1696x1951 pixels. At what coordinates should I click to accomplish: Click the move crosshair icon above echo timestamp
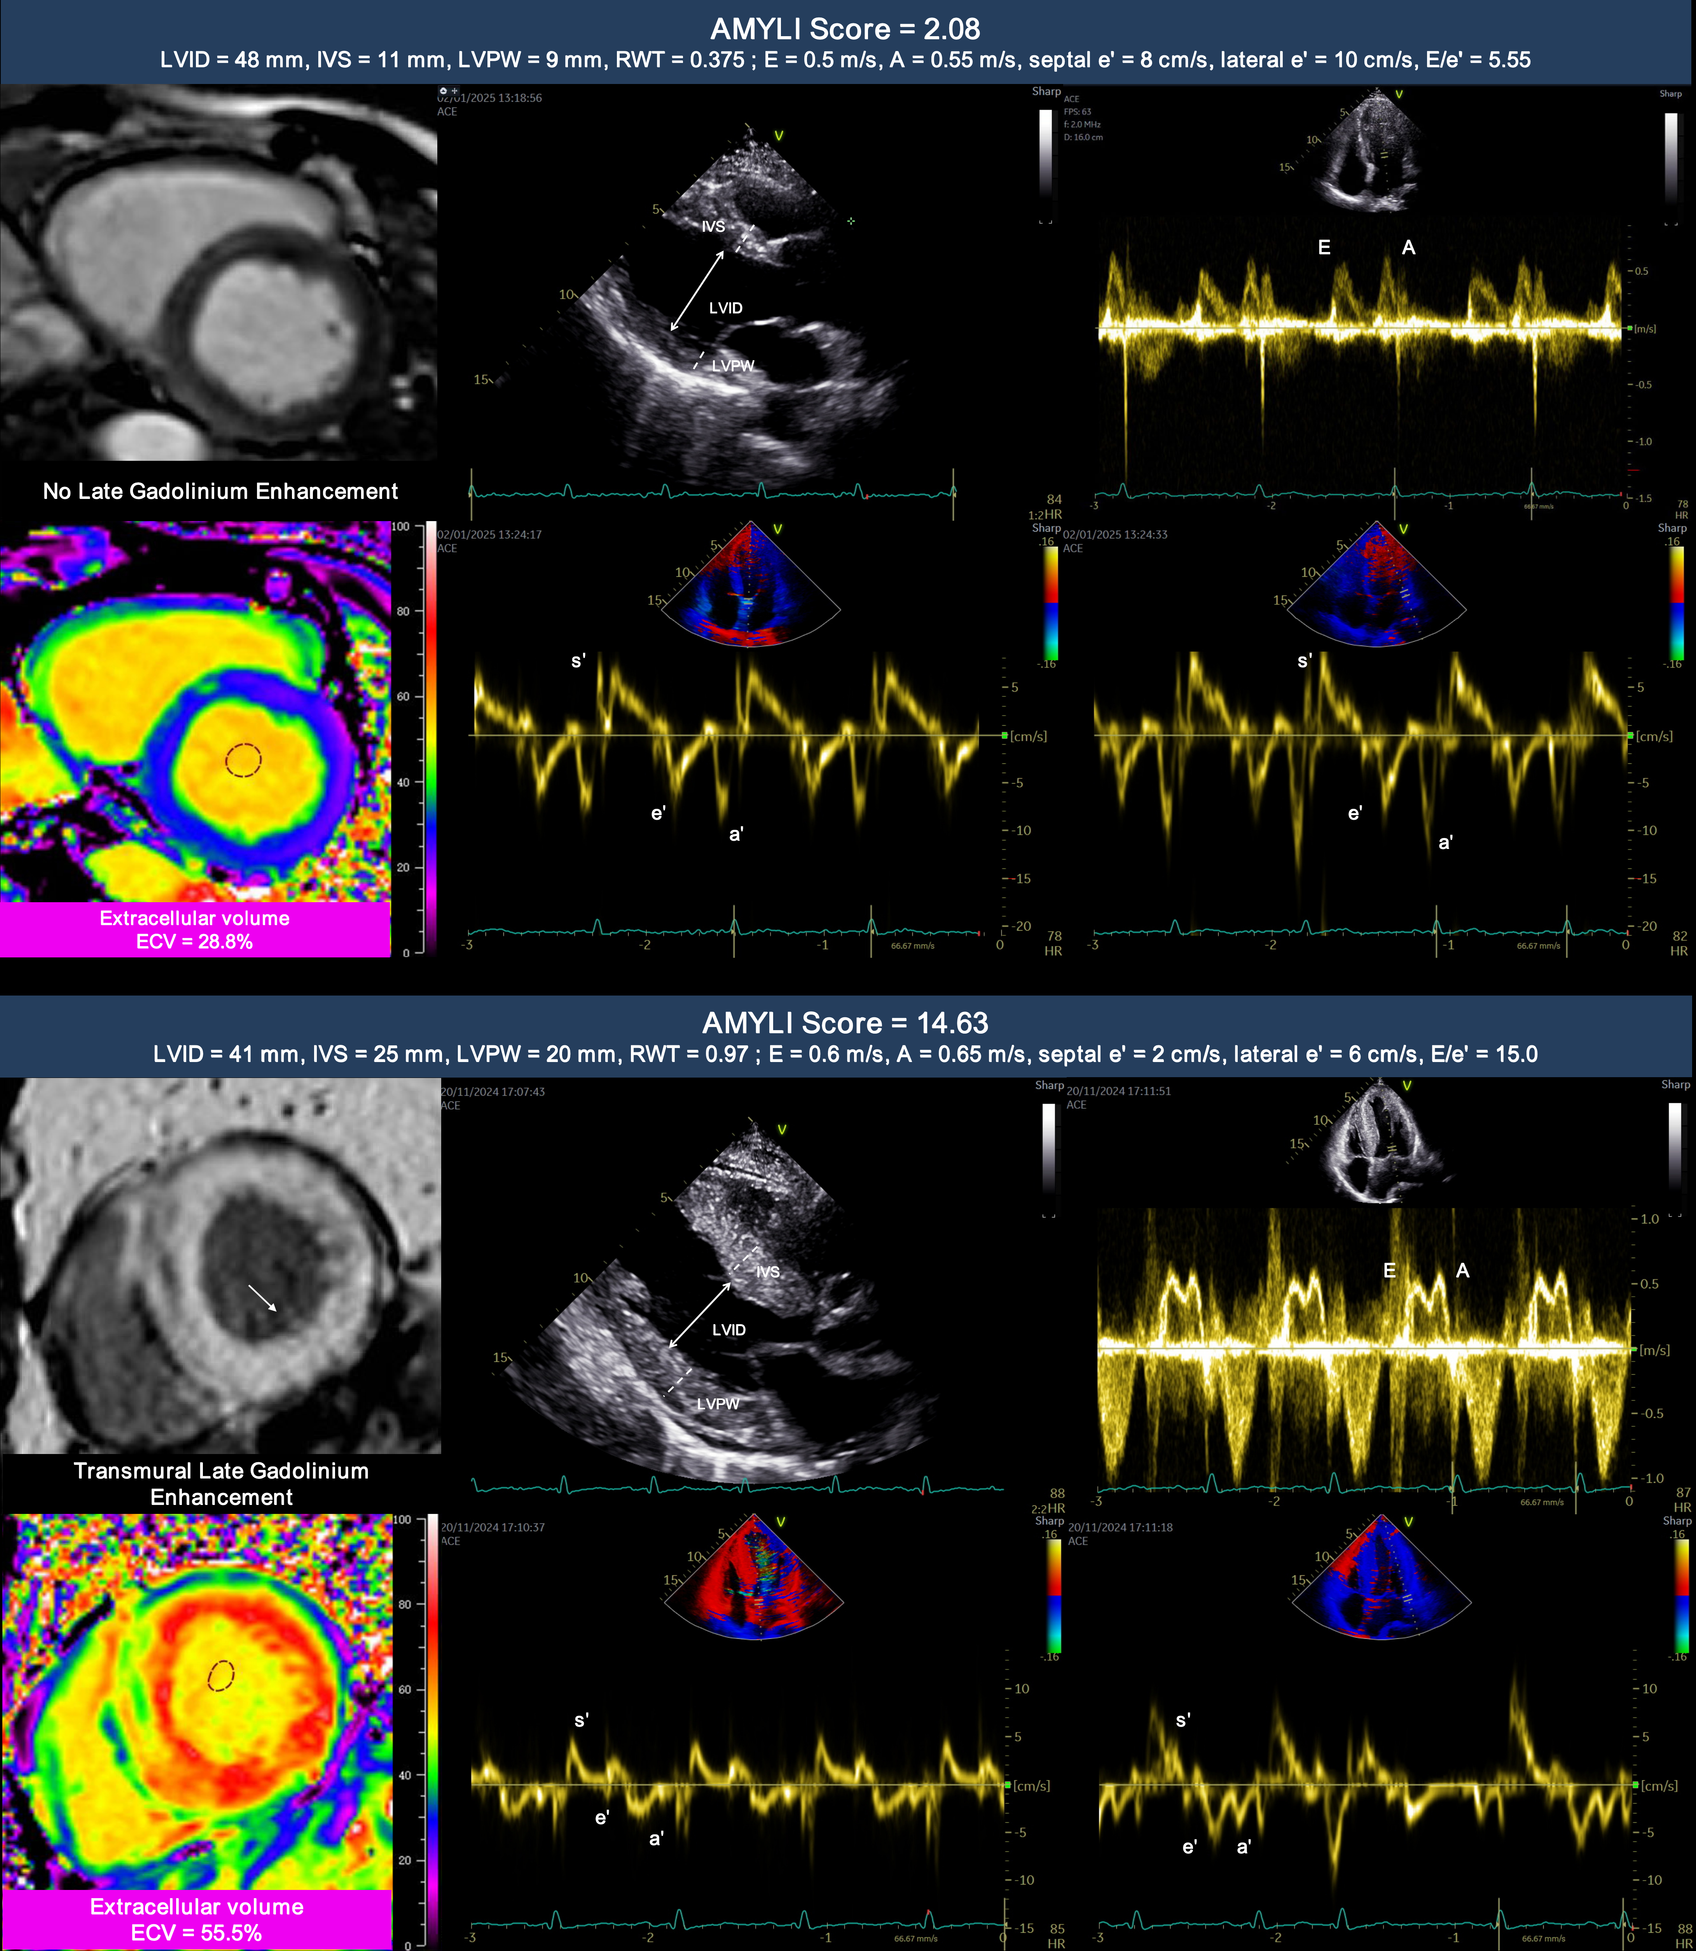(454, 91)
